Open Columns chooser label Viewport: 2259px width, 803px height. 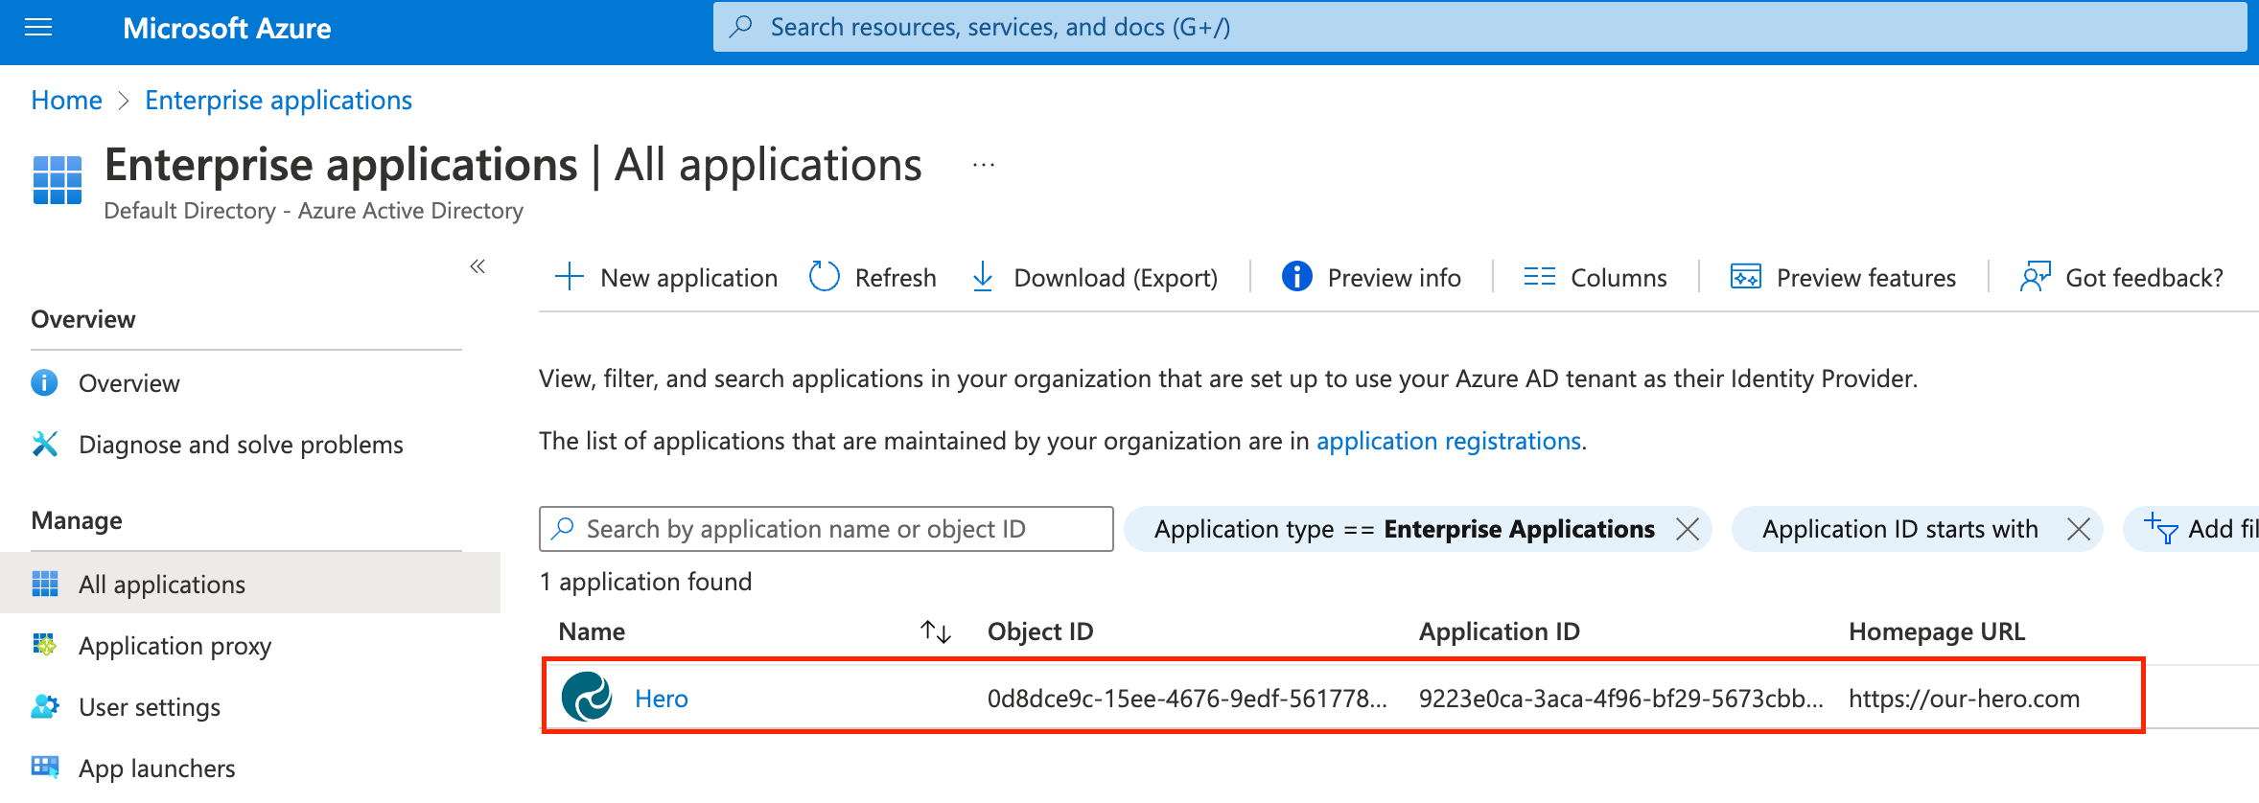[1619, 278]
